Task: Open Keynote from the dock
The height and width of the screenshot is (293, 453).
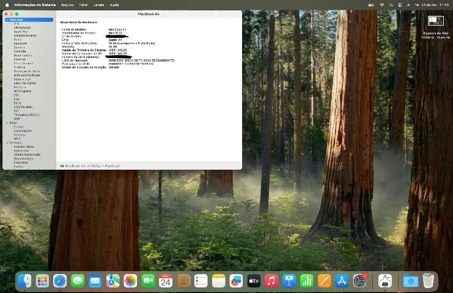Action: (289, 281)
